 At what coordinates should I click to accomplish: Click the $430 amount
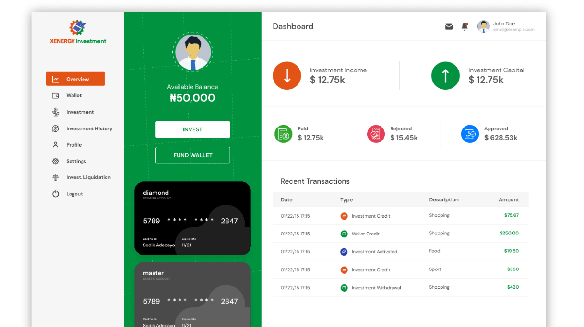[513, 287]
